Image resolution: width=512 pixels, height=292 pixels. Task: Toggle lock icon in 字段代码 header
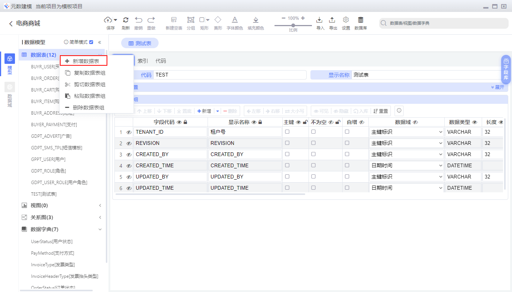click(x=185, y=122)
